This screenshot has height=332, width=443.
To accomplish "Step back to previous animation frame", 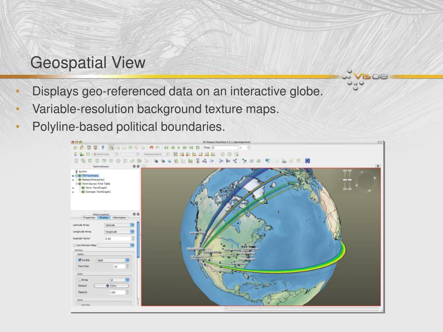I will [172, 148].
